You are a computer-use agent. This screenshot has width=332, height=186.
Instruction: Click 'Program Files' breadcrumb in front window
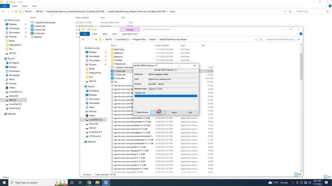[x=139, y=39]
